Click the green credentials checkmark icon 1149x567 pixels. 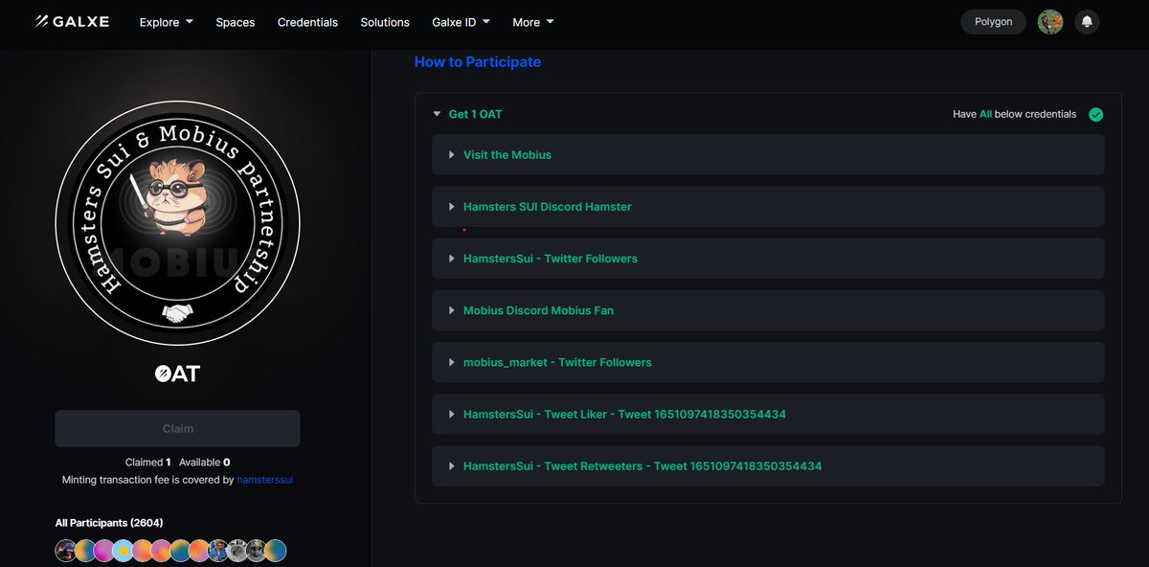(x=1095, y=114)
